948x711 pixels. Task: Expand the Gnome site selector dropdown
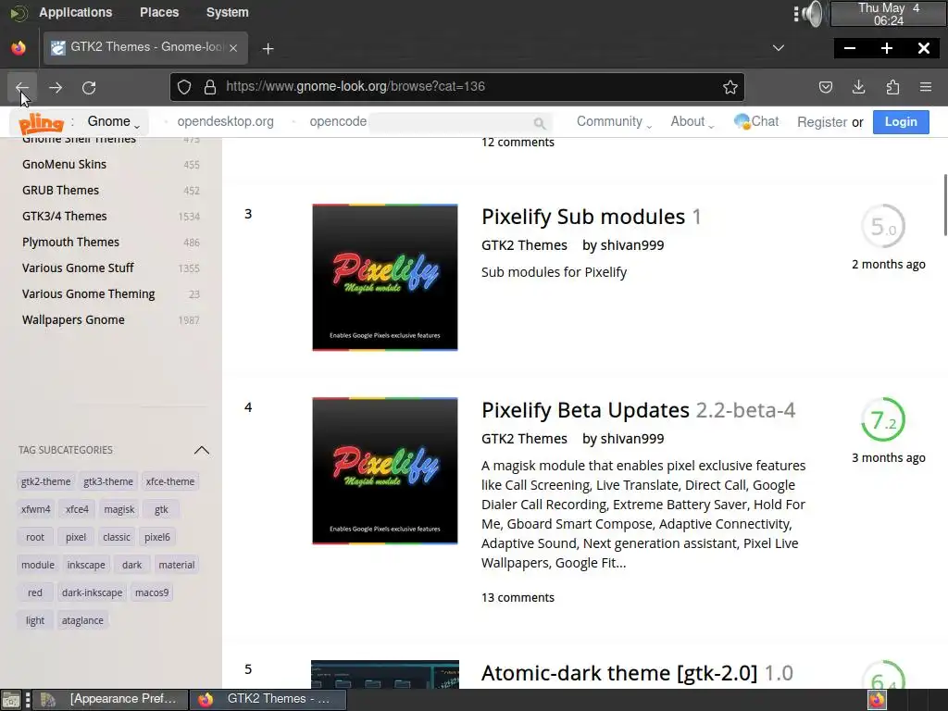(114, 121)
